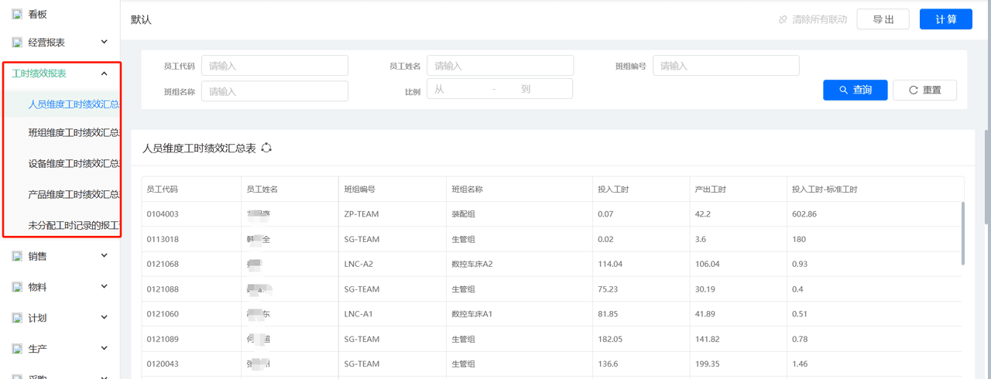Click the 重置 reset button
Screen dimensions: 991x379
(924, 90)
